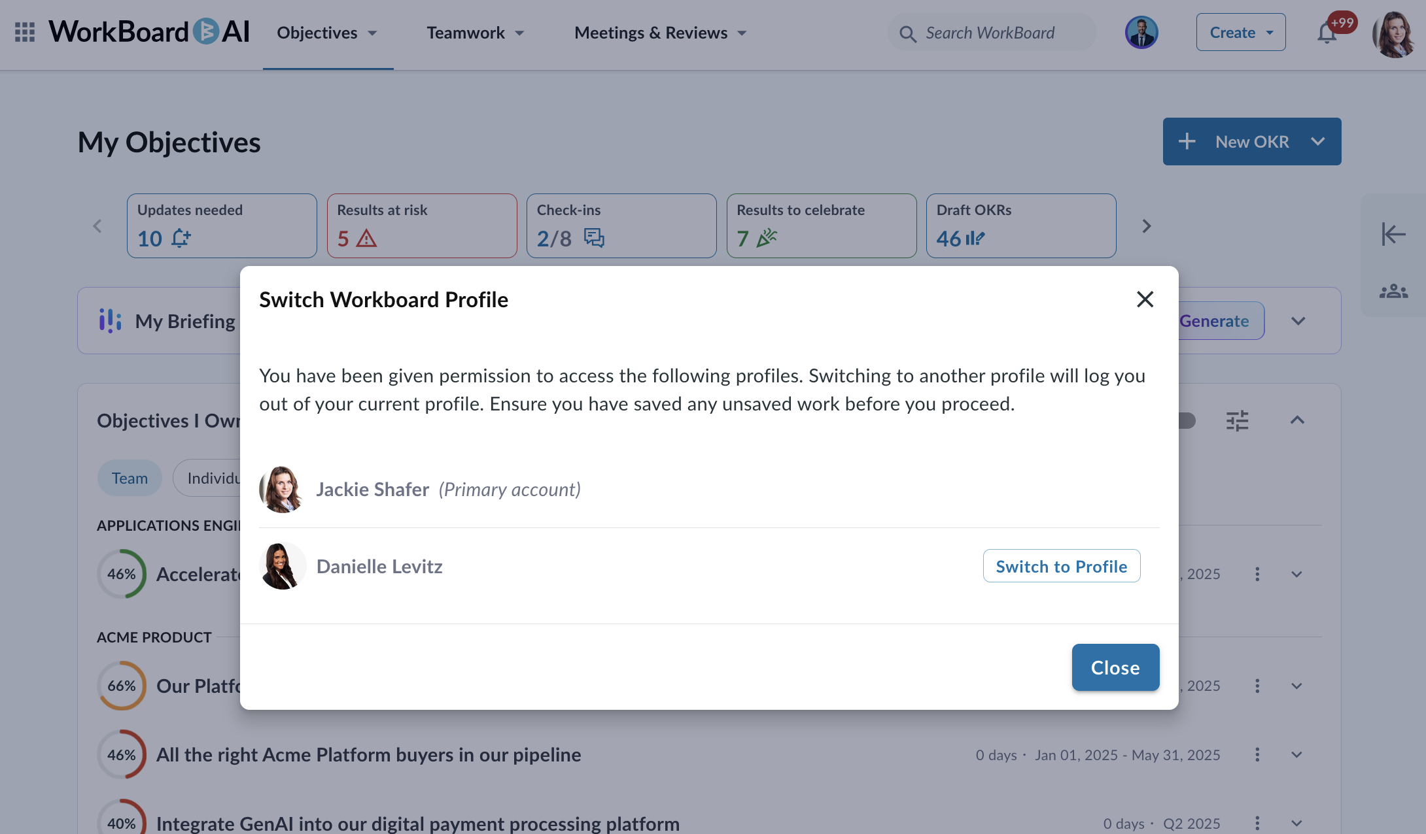Open more options for Accelerate objective
The width and height of the screenshot is (1426, 834).
1257,575
